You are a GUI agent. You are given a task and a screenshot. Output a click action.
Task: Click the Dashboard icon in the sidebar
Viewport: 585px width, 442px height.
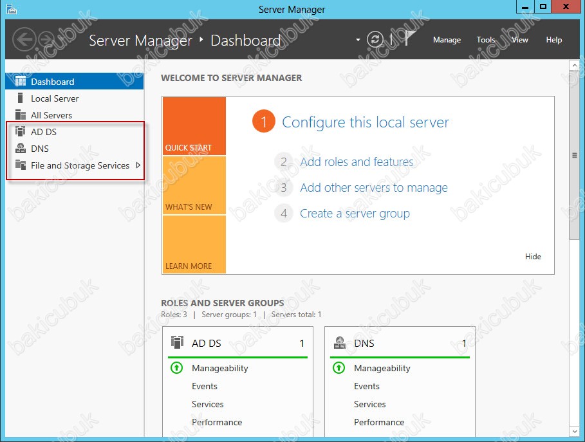(x=21, y=81)
